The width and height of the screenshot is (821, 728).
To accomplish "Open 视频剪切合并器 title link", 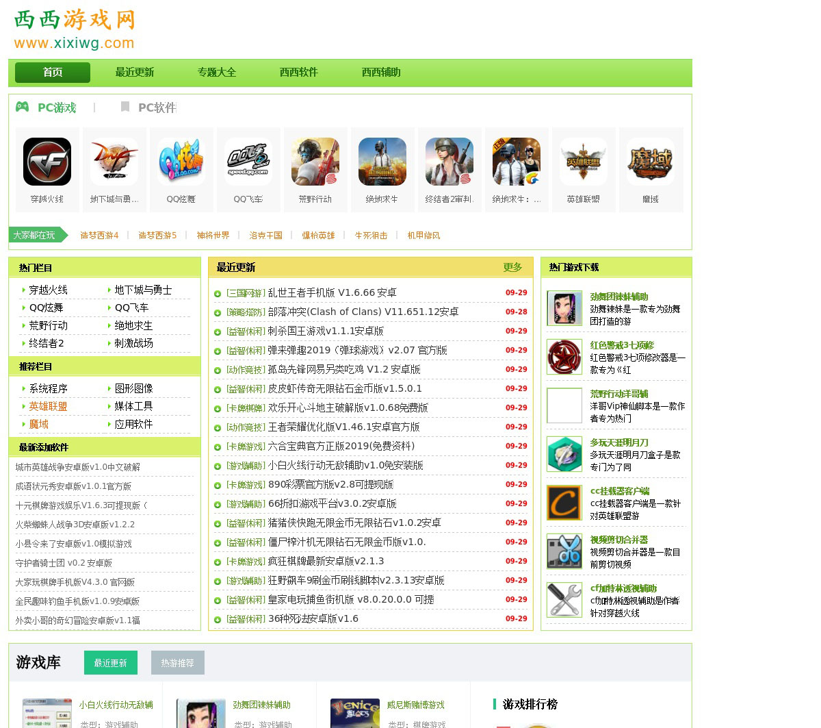I will [619, 540].
